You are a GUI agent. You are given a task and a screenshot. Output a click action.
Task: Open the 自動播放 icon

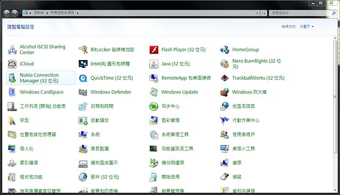coord(83,121)
